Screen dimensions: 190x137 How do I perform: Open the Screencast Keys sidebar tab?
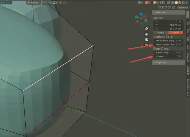(x=188, y=87)
